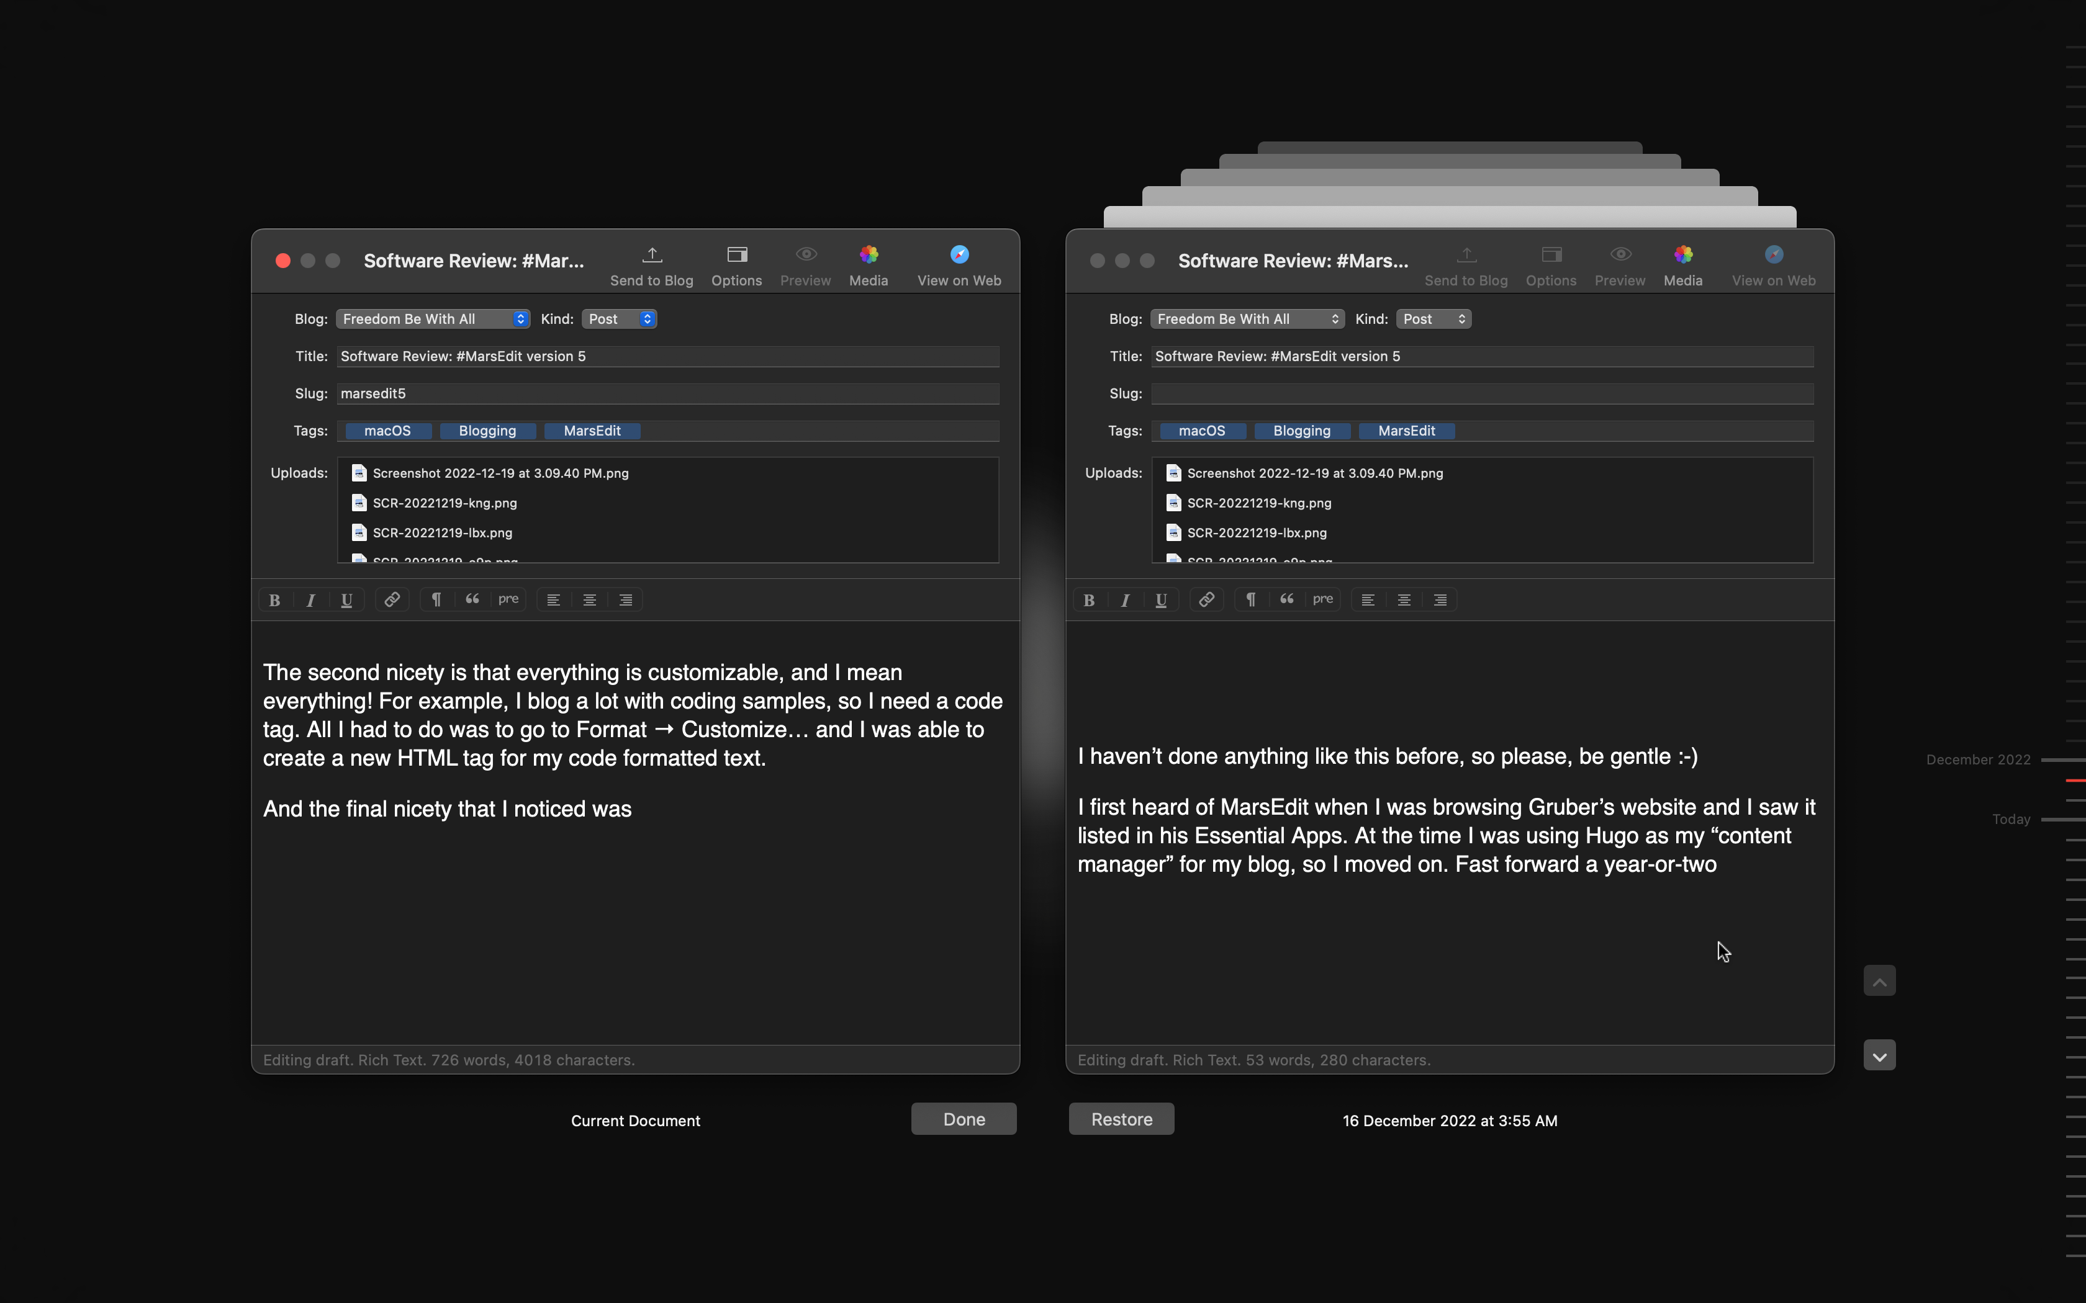The width and height of the screenshot is (2086, 1303).
Task: Click Title field in backup version window
Action: click(x=1483, y=357)
